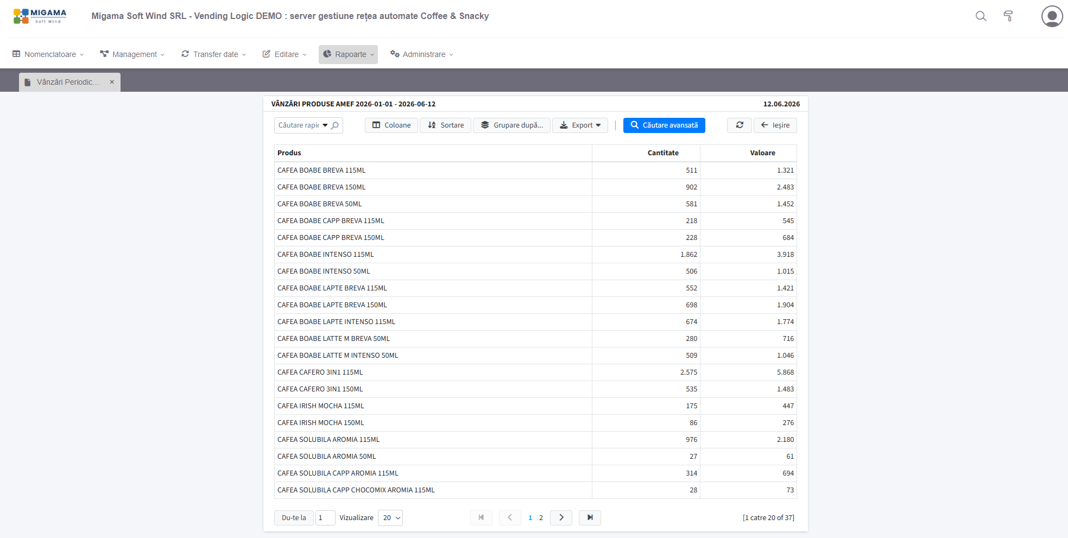Select page 1 link in pagination

pos(530,518)
